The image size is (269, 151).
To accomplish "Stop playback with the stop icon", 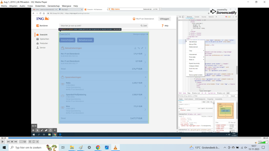I will [12, 142].
